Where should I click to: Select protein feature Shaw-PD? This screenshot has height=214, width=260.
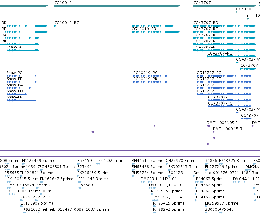coord(17,94)
